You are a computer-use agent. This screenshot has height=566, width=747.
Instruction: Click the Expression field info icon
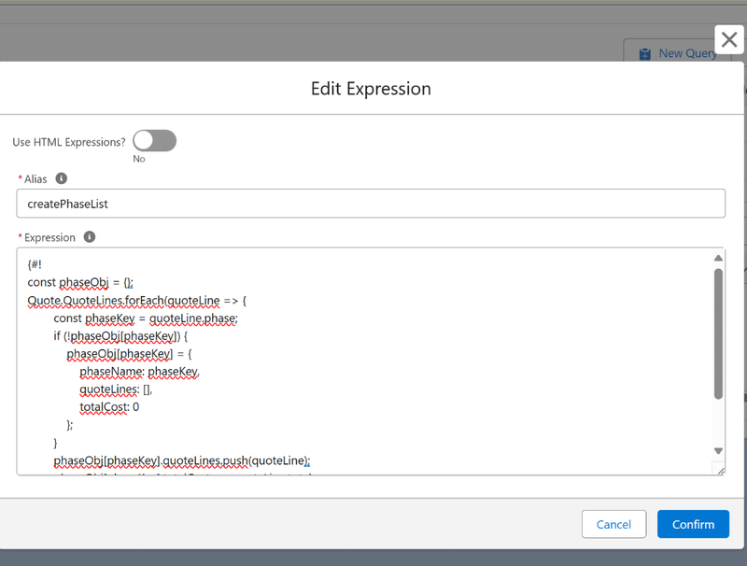click(90, 237)
